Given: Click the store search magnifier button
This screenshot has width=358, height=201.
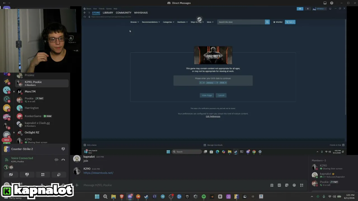Looking at the screenshot, I should [267, 22].
